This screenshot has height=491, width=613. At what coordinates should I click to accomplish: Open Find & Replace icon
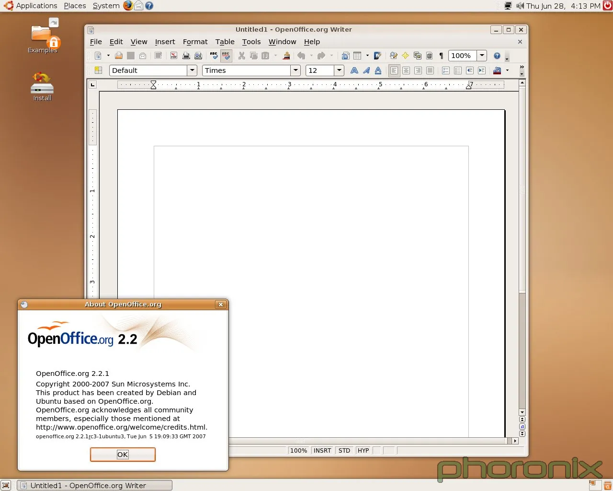(394, 56)
